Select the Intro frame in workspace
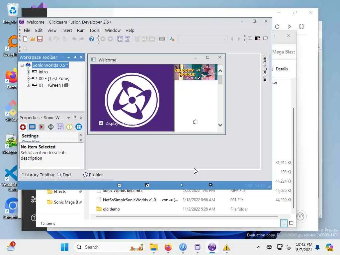The height and width of the screenshot is (255, 340). tap(43, 72)
